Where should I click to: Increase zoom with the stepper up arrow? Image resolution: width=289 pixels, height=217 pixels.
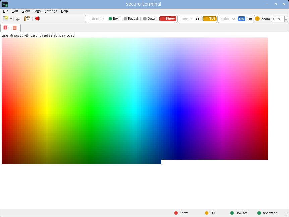click(x=286, y=17)
